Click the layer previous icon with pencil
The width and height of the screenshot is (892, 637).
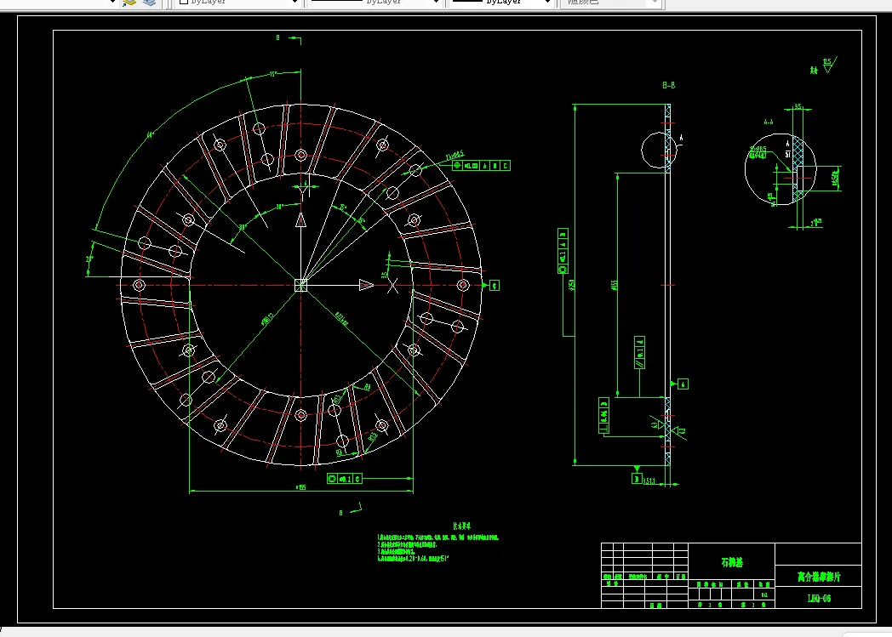pos(129,3)
